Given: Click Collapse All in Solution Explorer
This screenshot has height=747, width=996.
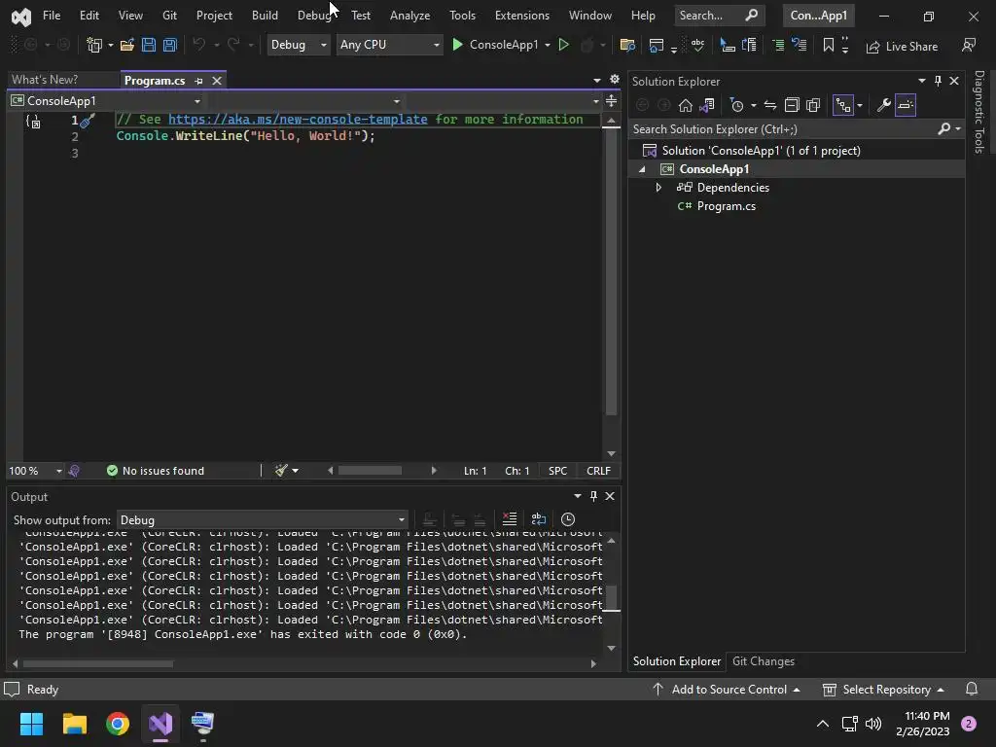Looking at the screenshot, I should point(792,105).
